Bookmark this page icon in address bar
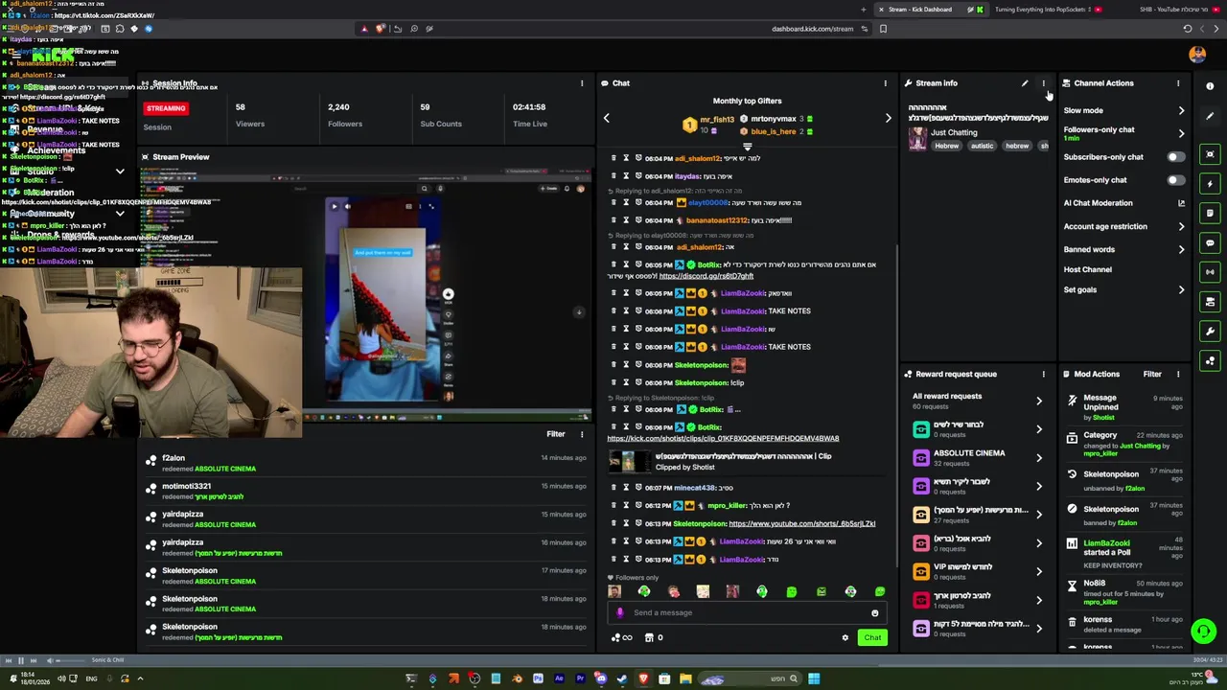The height and width of the screenshot is (690, 1227). 883,29
